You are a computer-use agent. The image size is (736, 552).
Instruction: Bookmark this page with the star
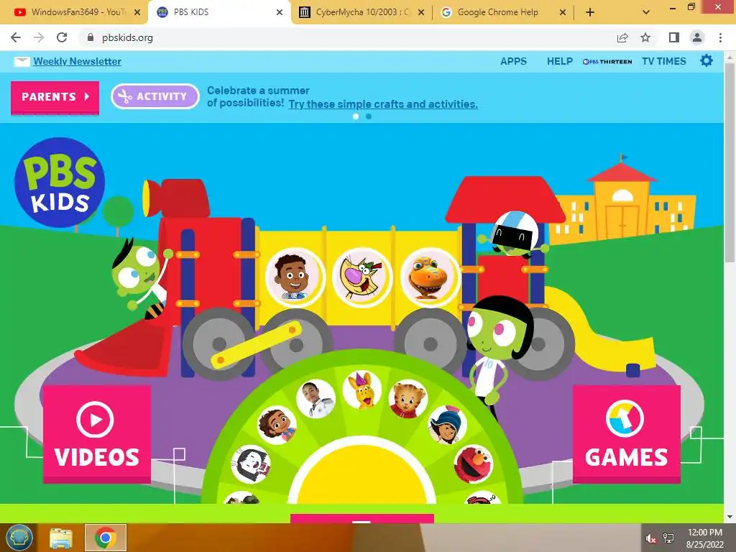(646, 37)
